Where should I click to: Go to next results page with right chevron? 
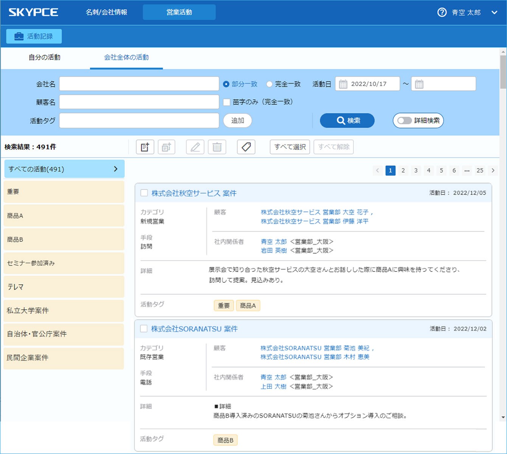coord(493,170)
